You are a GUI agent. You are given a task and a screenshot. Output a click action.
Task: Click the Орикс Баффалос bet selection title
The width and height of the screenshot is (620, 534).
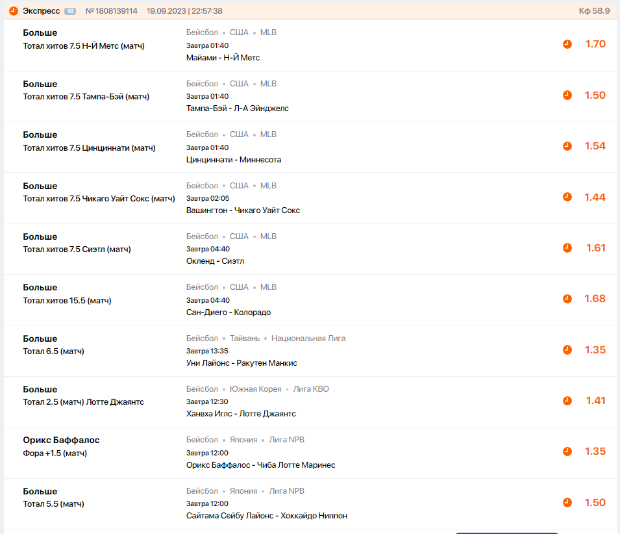61,440
